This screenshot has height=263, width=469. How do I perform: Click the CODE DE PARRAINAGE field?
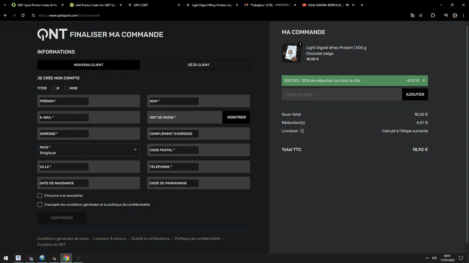point(199,183)
